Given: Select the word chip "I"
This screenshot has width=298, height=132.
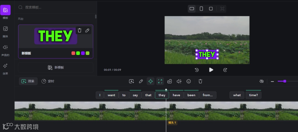Looking at the screenshot, I should [x=100, y=95].
